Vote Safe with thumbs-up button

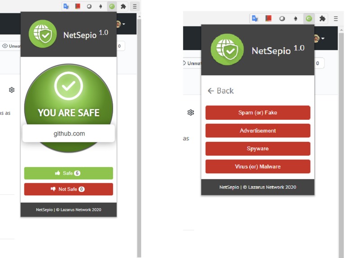(69, 173)
